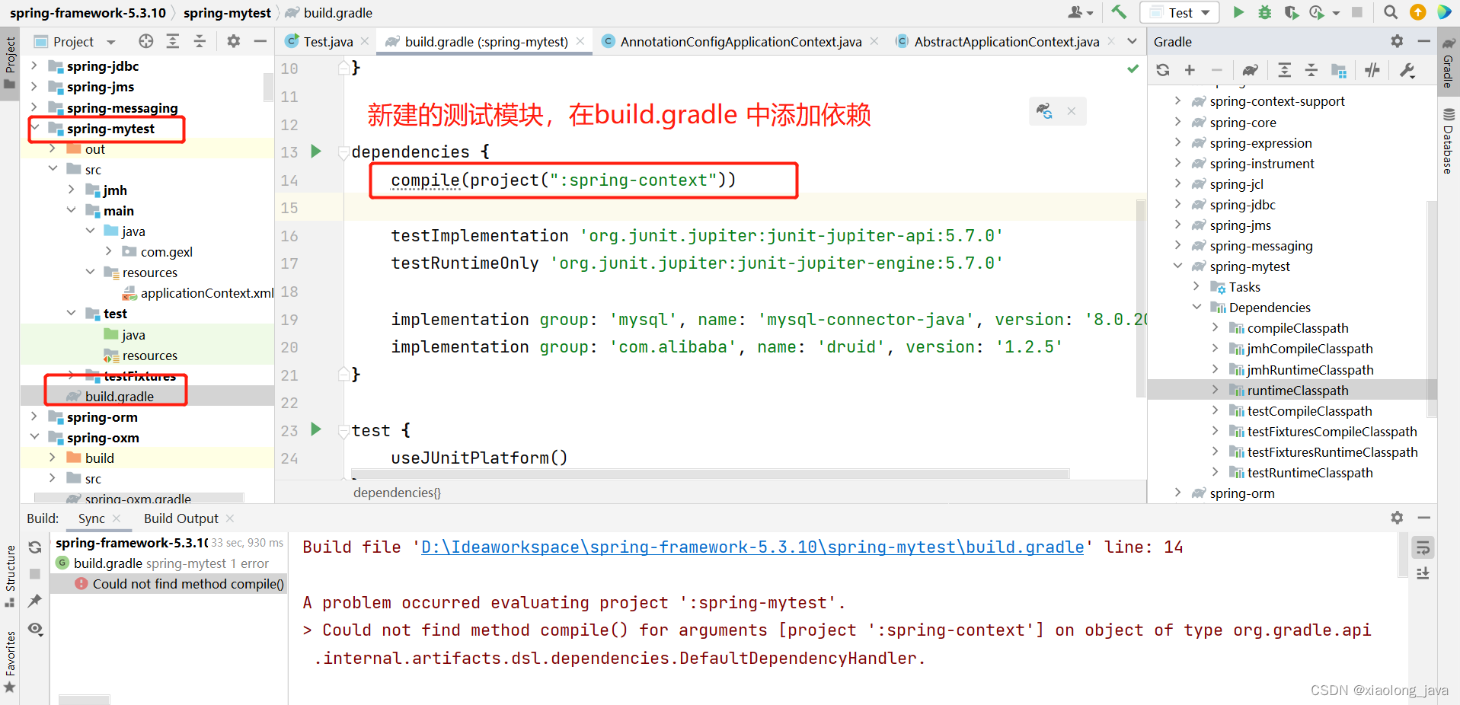Rerun the Gradle sync in Build panel
Image resolution: width=1460 pixels, height=705 pixels.
pyautogui.click(x=35, y=547)
